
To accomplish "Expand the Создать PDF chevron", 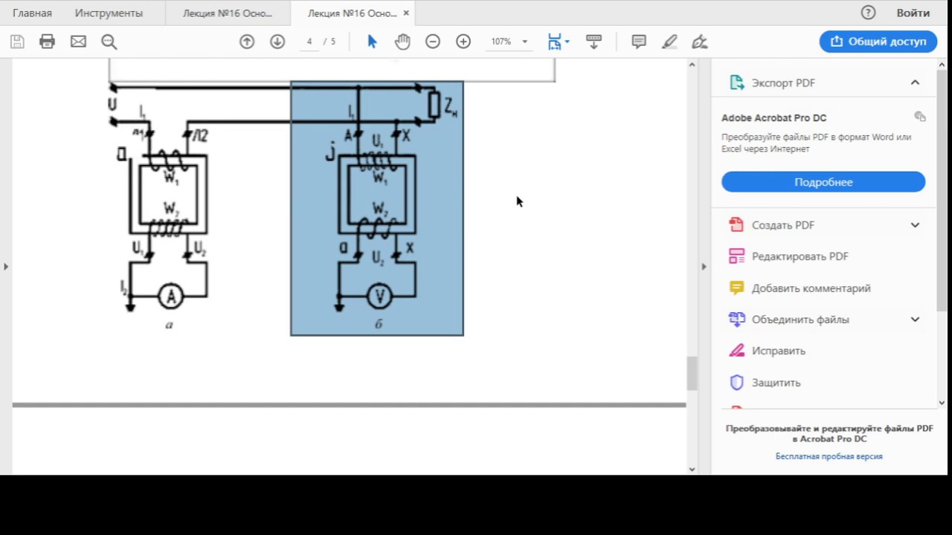I will click(x=915, y=225).
